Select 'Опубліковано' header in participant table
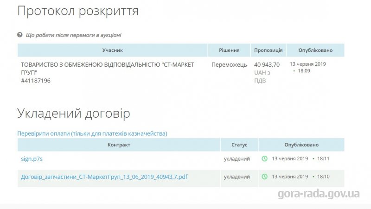371x209 pixels. pyautogui.click(x=315, y=50)
